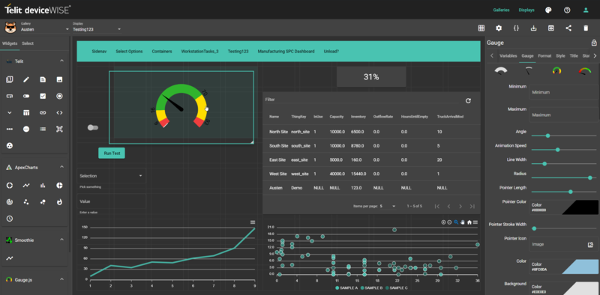
Task: Open the Format property tab
Action: pos(544,56)
